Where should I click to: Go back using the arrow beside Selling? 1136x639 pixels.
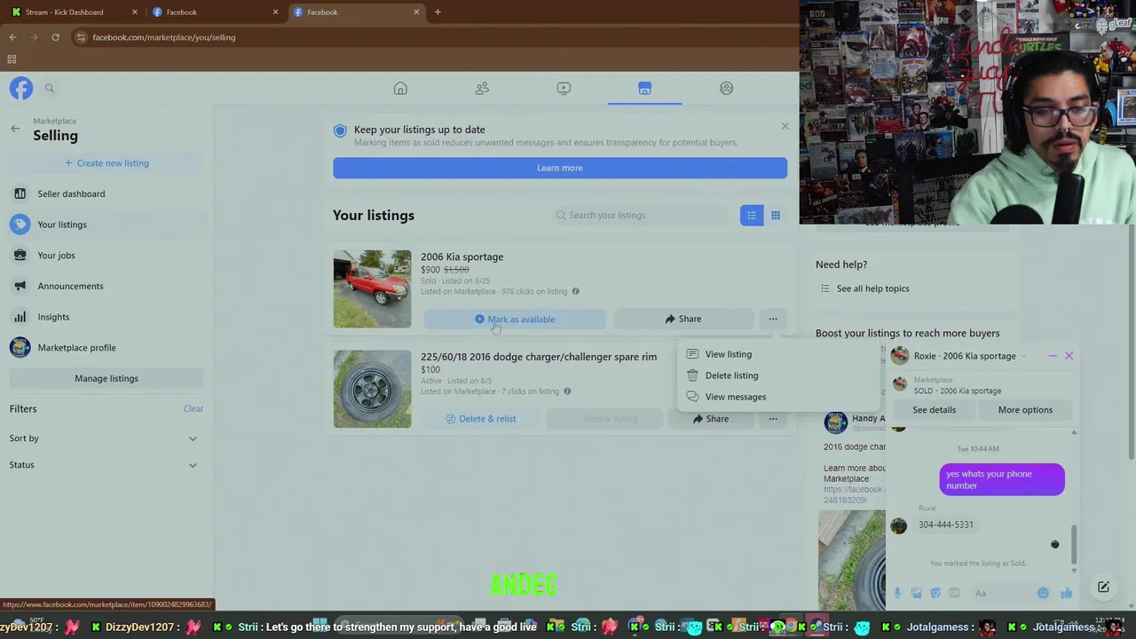point(15,129)
